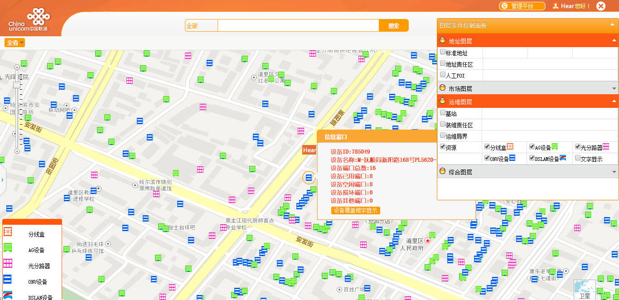
Task: Click zoom-in arrow atop the zoom slider
Action: (x=17, y=66)
